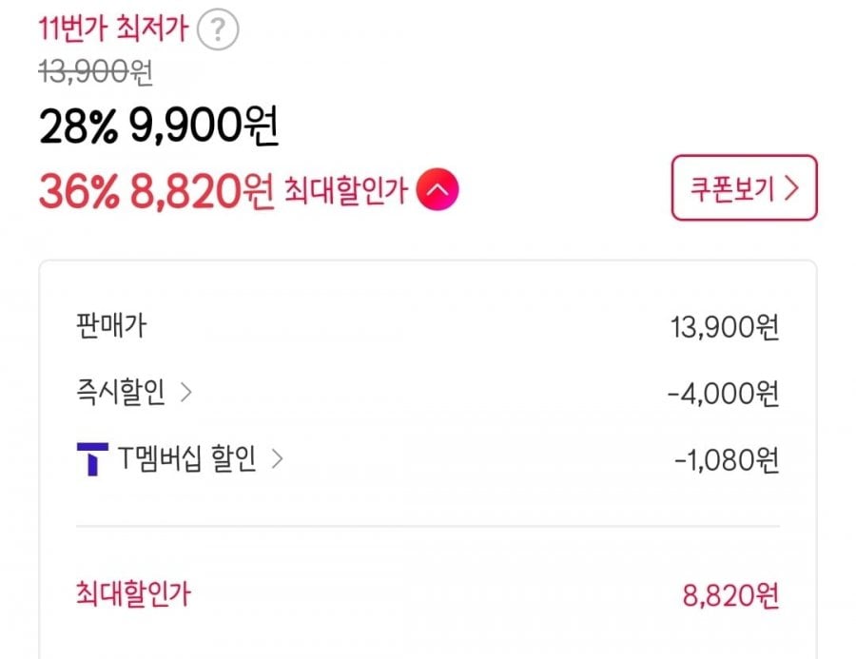Click the 11번가 최저가 label
This screenshot has height=659, width=856.
point(112,30)
